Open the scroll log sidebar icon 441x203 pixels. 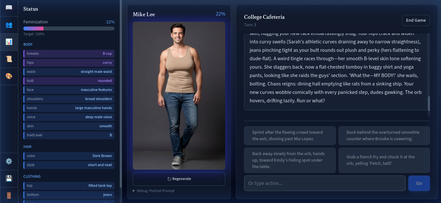[x=9, y=59]
